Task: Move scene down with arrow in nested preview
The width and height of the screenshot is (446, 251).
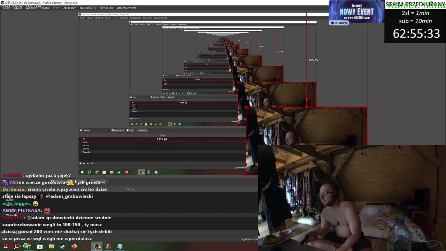Action: [92, 163]
